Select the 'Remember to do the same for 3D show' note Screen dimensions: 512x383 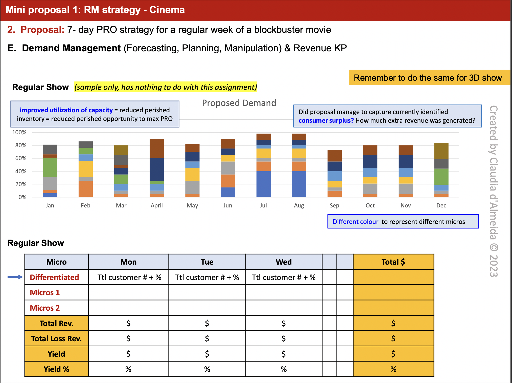point(428,78)
